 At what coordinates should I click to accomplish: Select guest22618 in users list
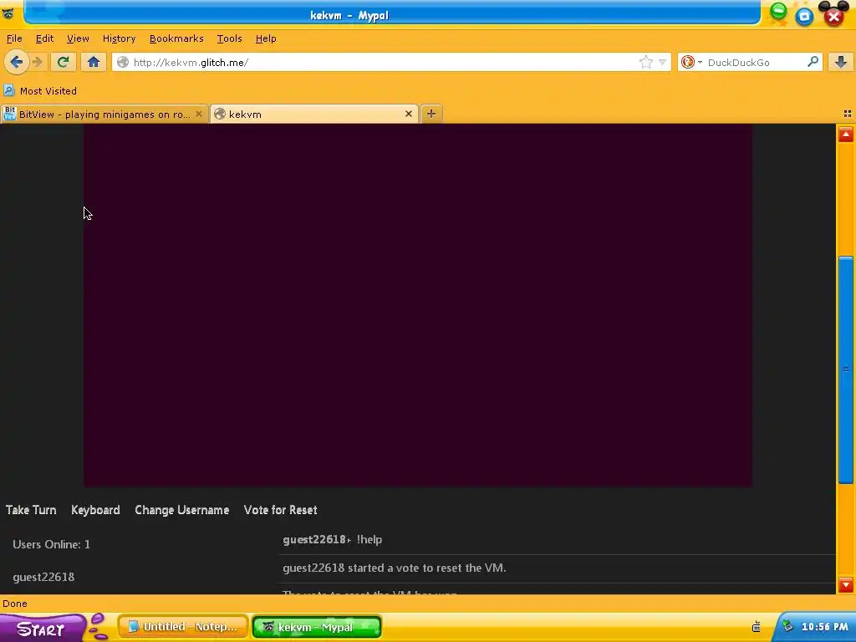pos(43,577)
